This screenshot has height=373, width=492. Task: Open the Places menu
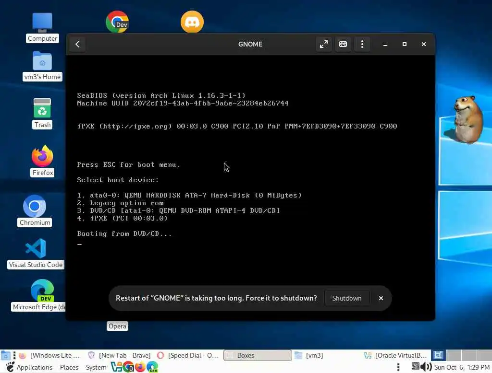(69, 367)
